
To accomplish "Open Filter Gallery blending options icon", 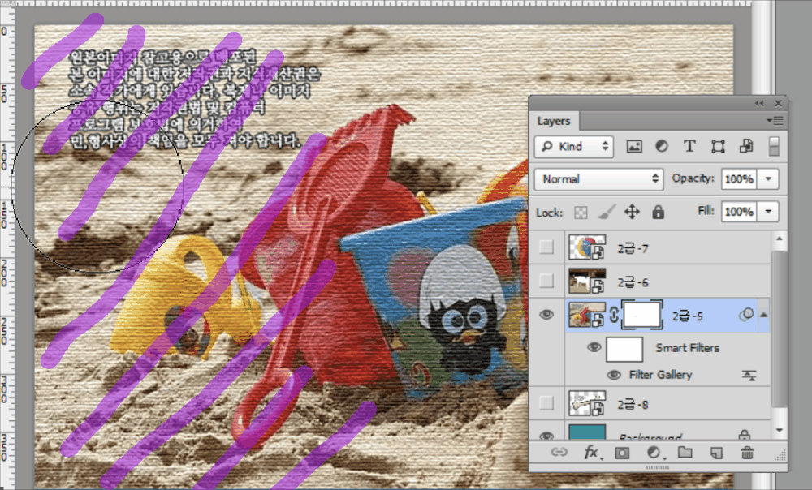I will tap(749, 375).
